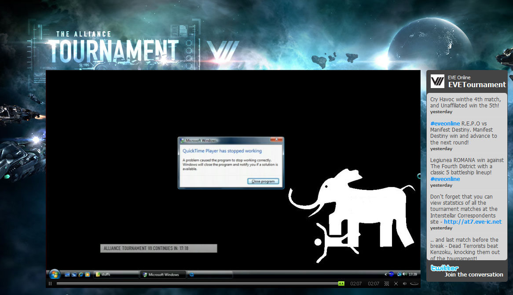The image size is (513, 295).
Task: Close the Microsoft Windows error dialog
Action: coord(276,140)
